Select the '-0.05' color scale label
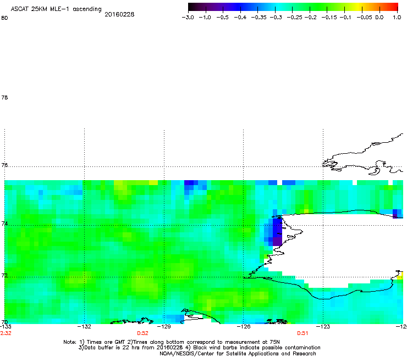This screenshot has height=357, width=407. 364,18
